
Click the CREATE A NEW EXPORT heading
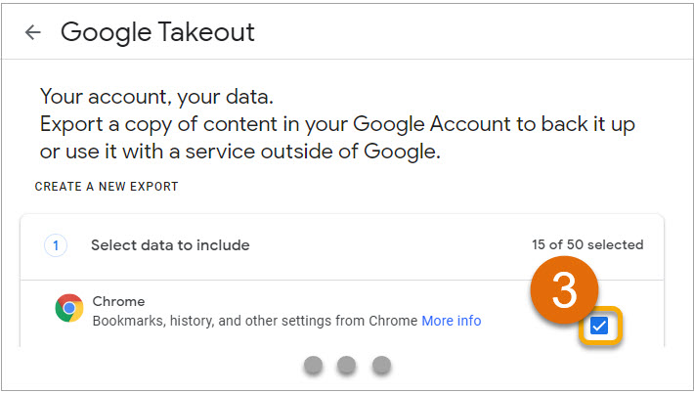pyautogui.click(x=107, y=187)
